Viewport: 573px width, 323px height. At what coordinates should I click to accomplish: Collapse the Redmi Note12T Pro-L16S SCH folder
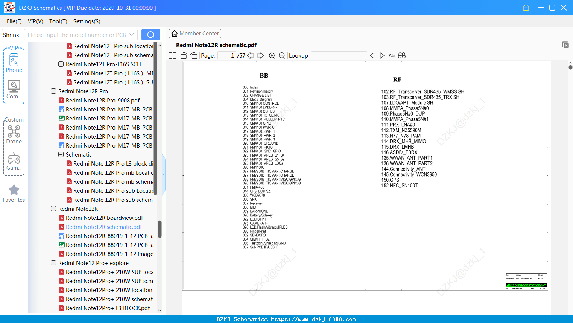click(x=61, y=64)
